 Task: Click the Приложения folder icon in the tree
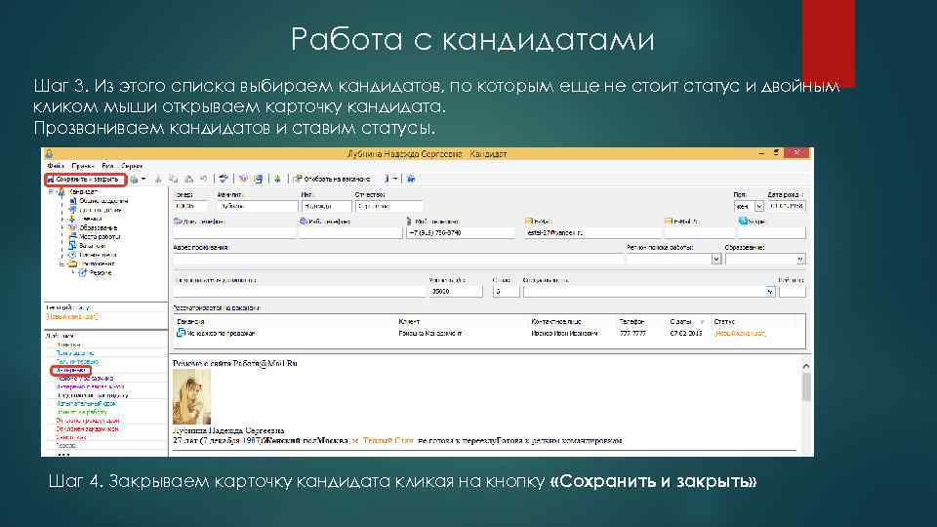[x=72, y=263]
